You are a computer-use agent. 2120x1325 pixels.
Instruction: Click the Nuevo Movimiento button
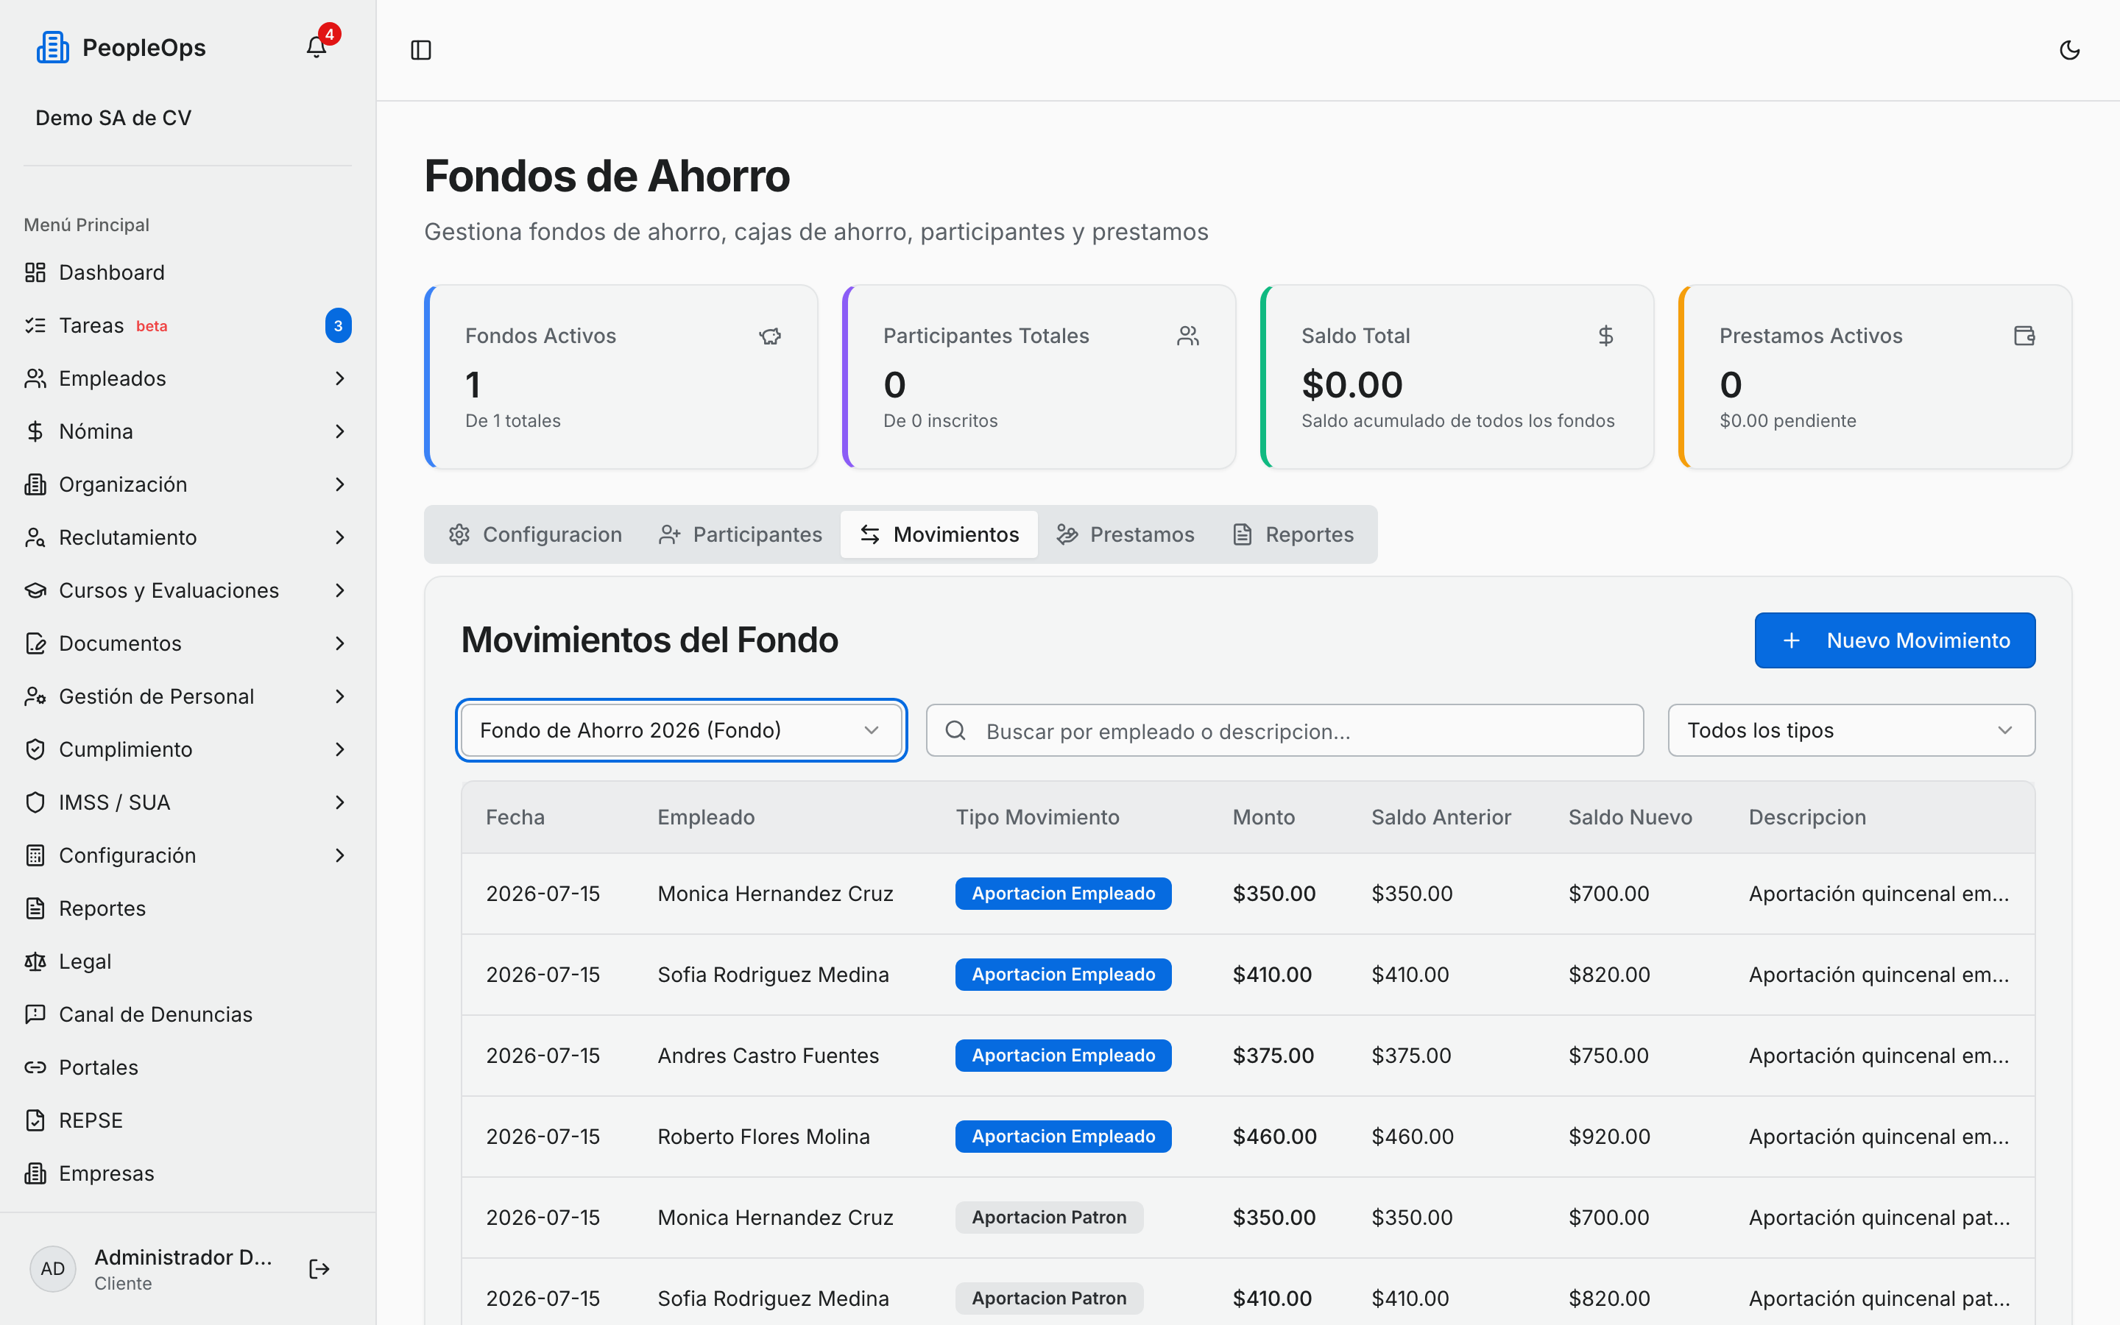(x=1895, y=640)
